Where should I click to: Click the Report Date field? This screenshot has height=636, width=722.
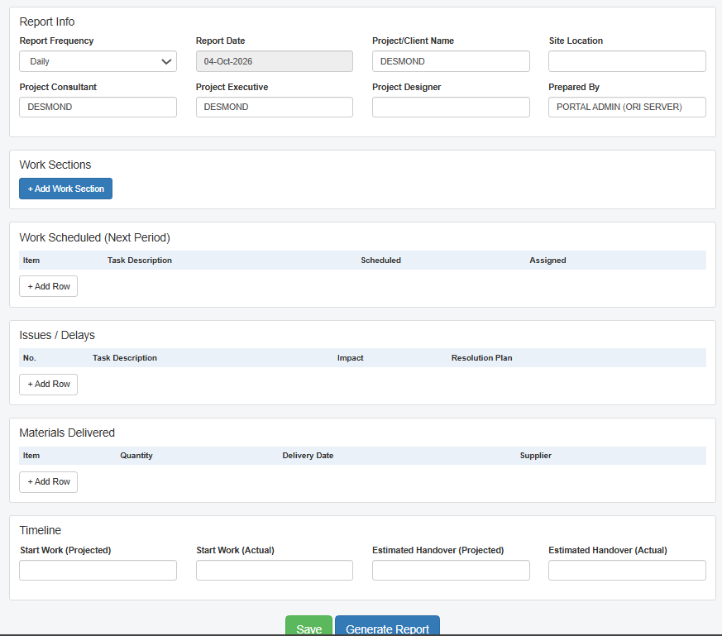(x=275, y=61)
